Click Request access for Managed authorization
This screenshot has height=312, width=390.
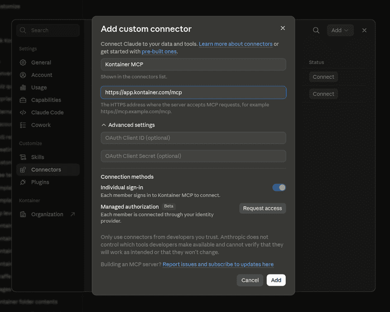click(262, 208)
